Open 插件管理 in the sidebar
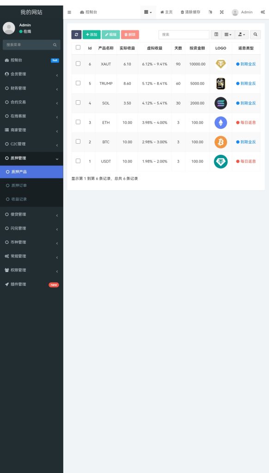This screenshot has height=473, width=269. (32, 285)
